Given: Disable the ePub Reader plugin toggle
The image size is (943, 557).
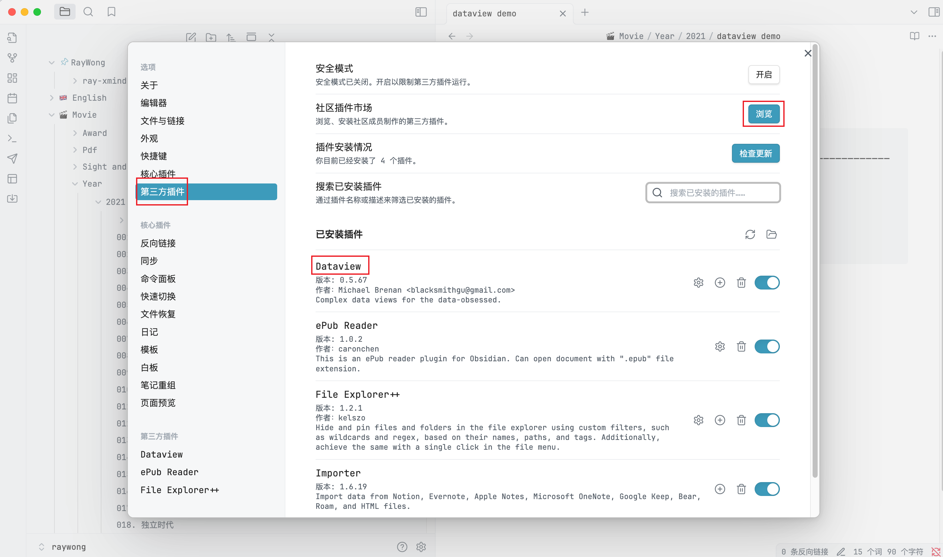Looking at the screenshot, I should point(767,346).
